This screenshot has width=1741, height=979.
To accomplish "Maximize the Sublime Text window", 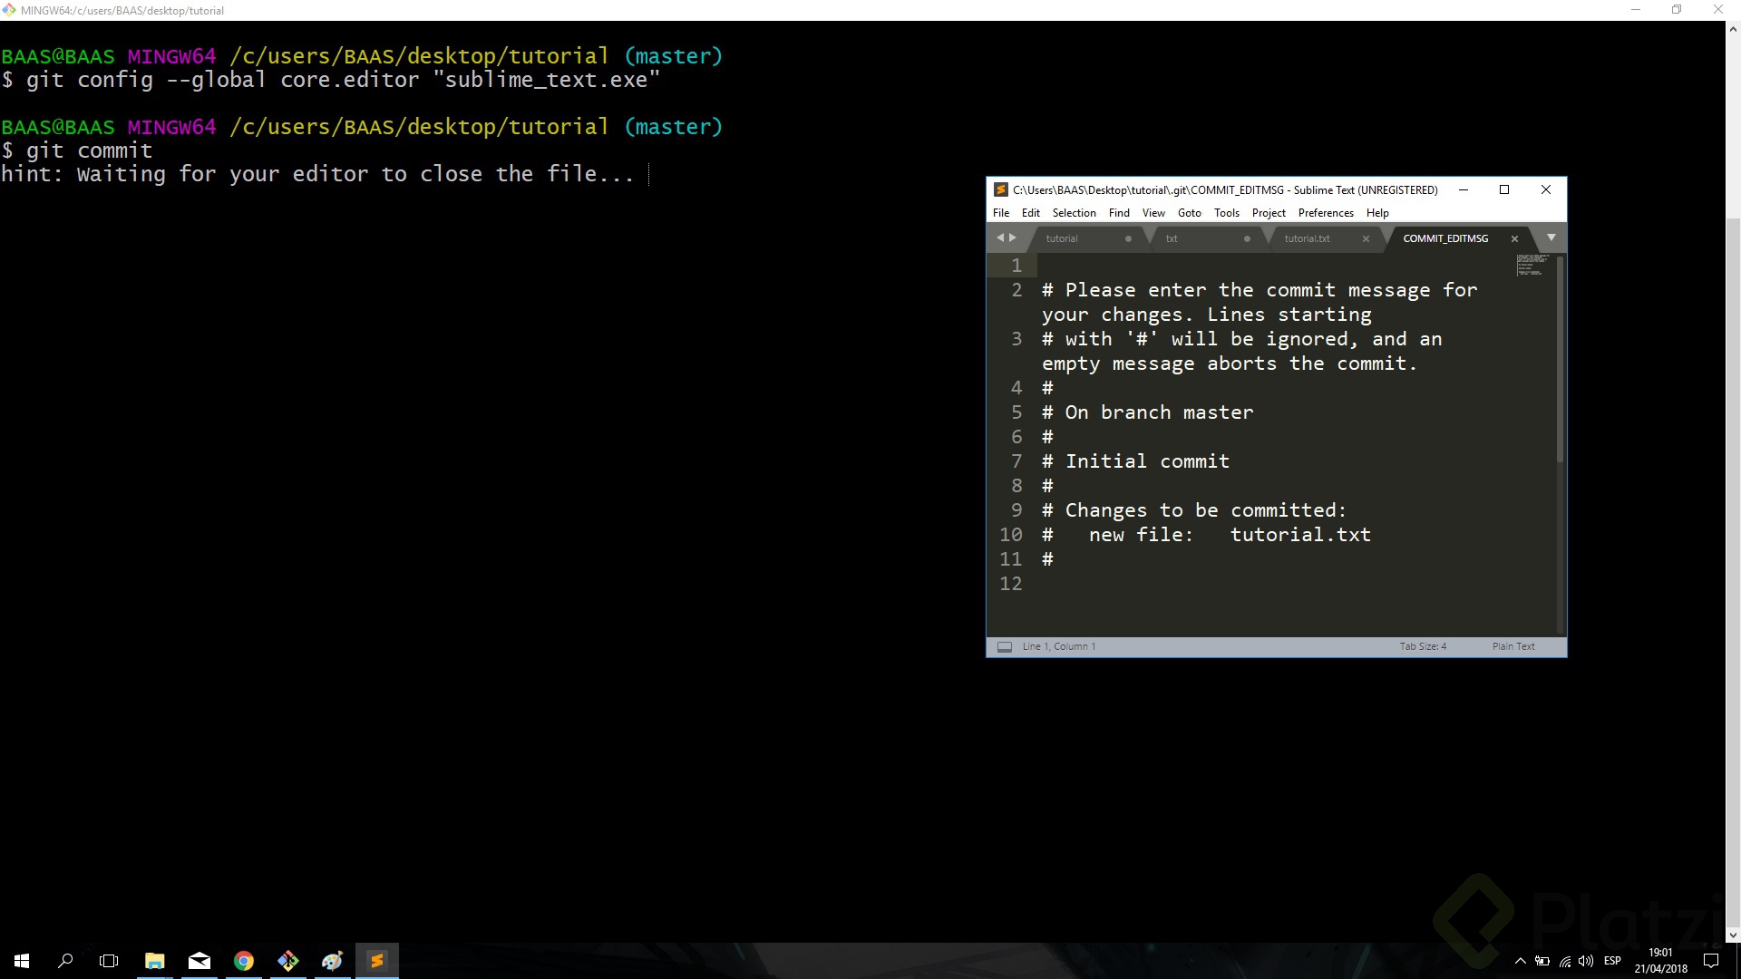I will 1504,189.
